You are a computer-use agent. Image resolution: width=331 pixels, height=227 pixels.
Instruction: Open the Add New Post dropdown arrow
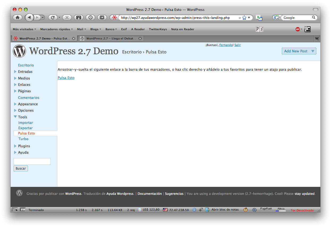[x=313, y=51]
